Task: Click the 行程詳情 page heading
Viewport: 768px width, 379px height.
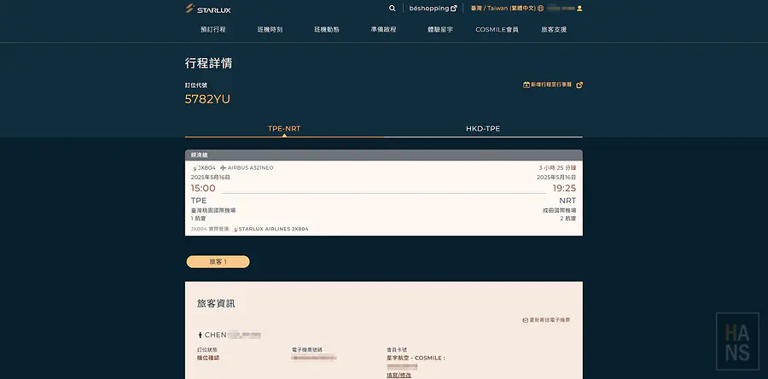Action: (x=209, y=63)
